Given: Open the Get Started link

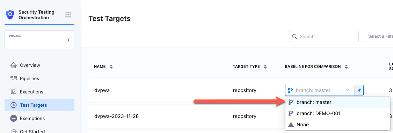Looking at the screenshot, I should (x=32, y=132).
